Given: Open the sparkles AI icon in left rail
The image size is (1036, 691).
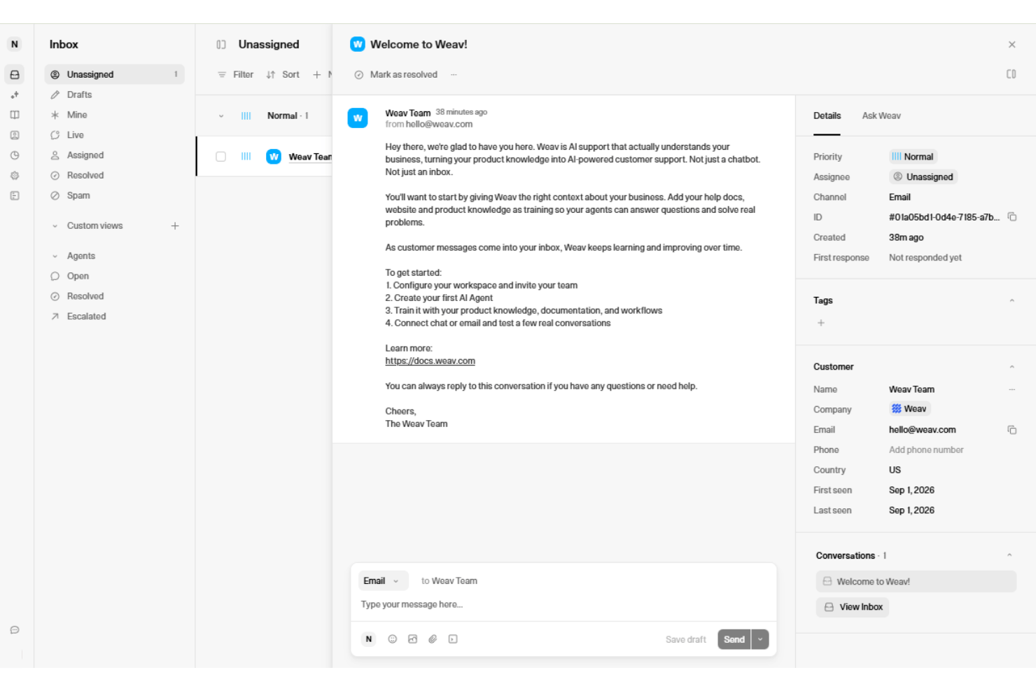Looking at the screenshot, I should (15, 95).
